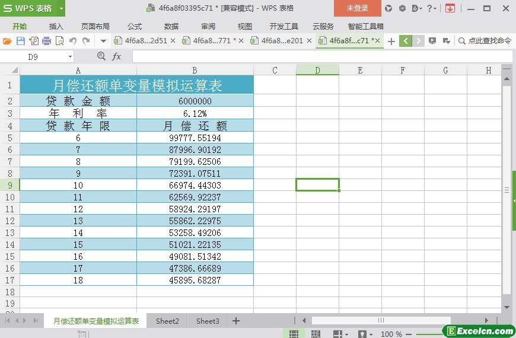Switch to the 开始 ribbon tab
This screenshot has height=338, width=516.
click(20, 26)
